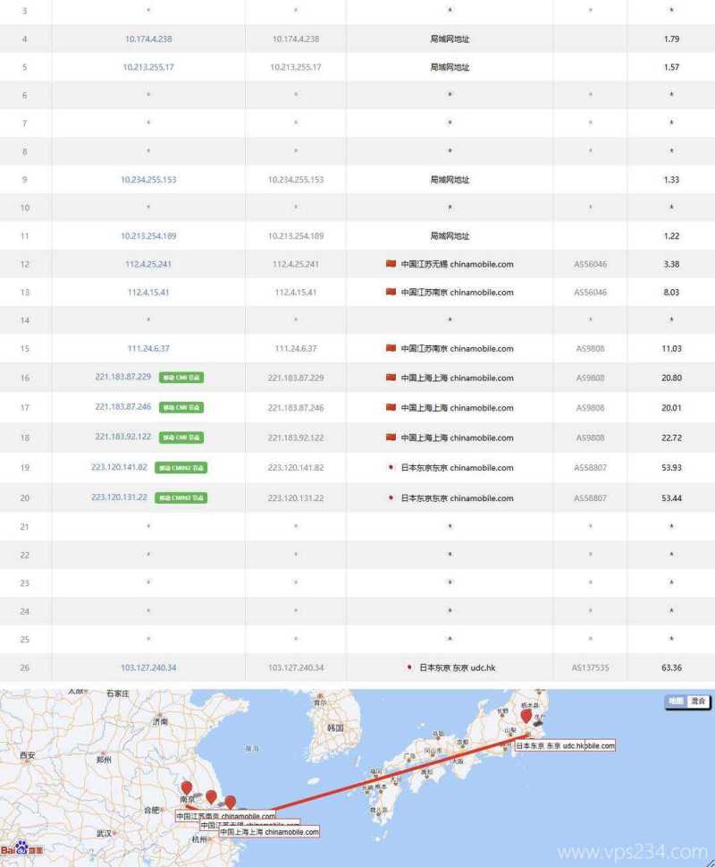The image size is (715, 867).
Task: Click the Wuxi red map marker
Action: (x=211, y=797)
